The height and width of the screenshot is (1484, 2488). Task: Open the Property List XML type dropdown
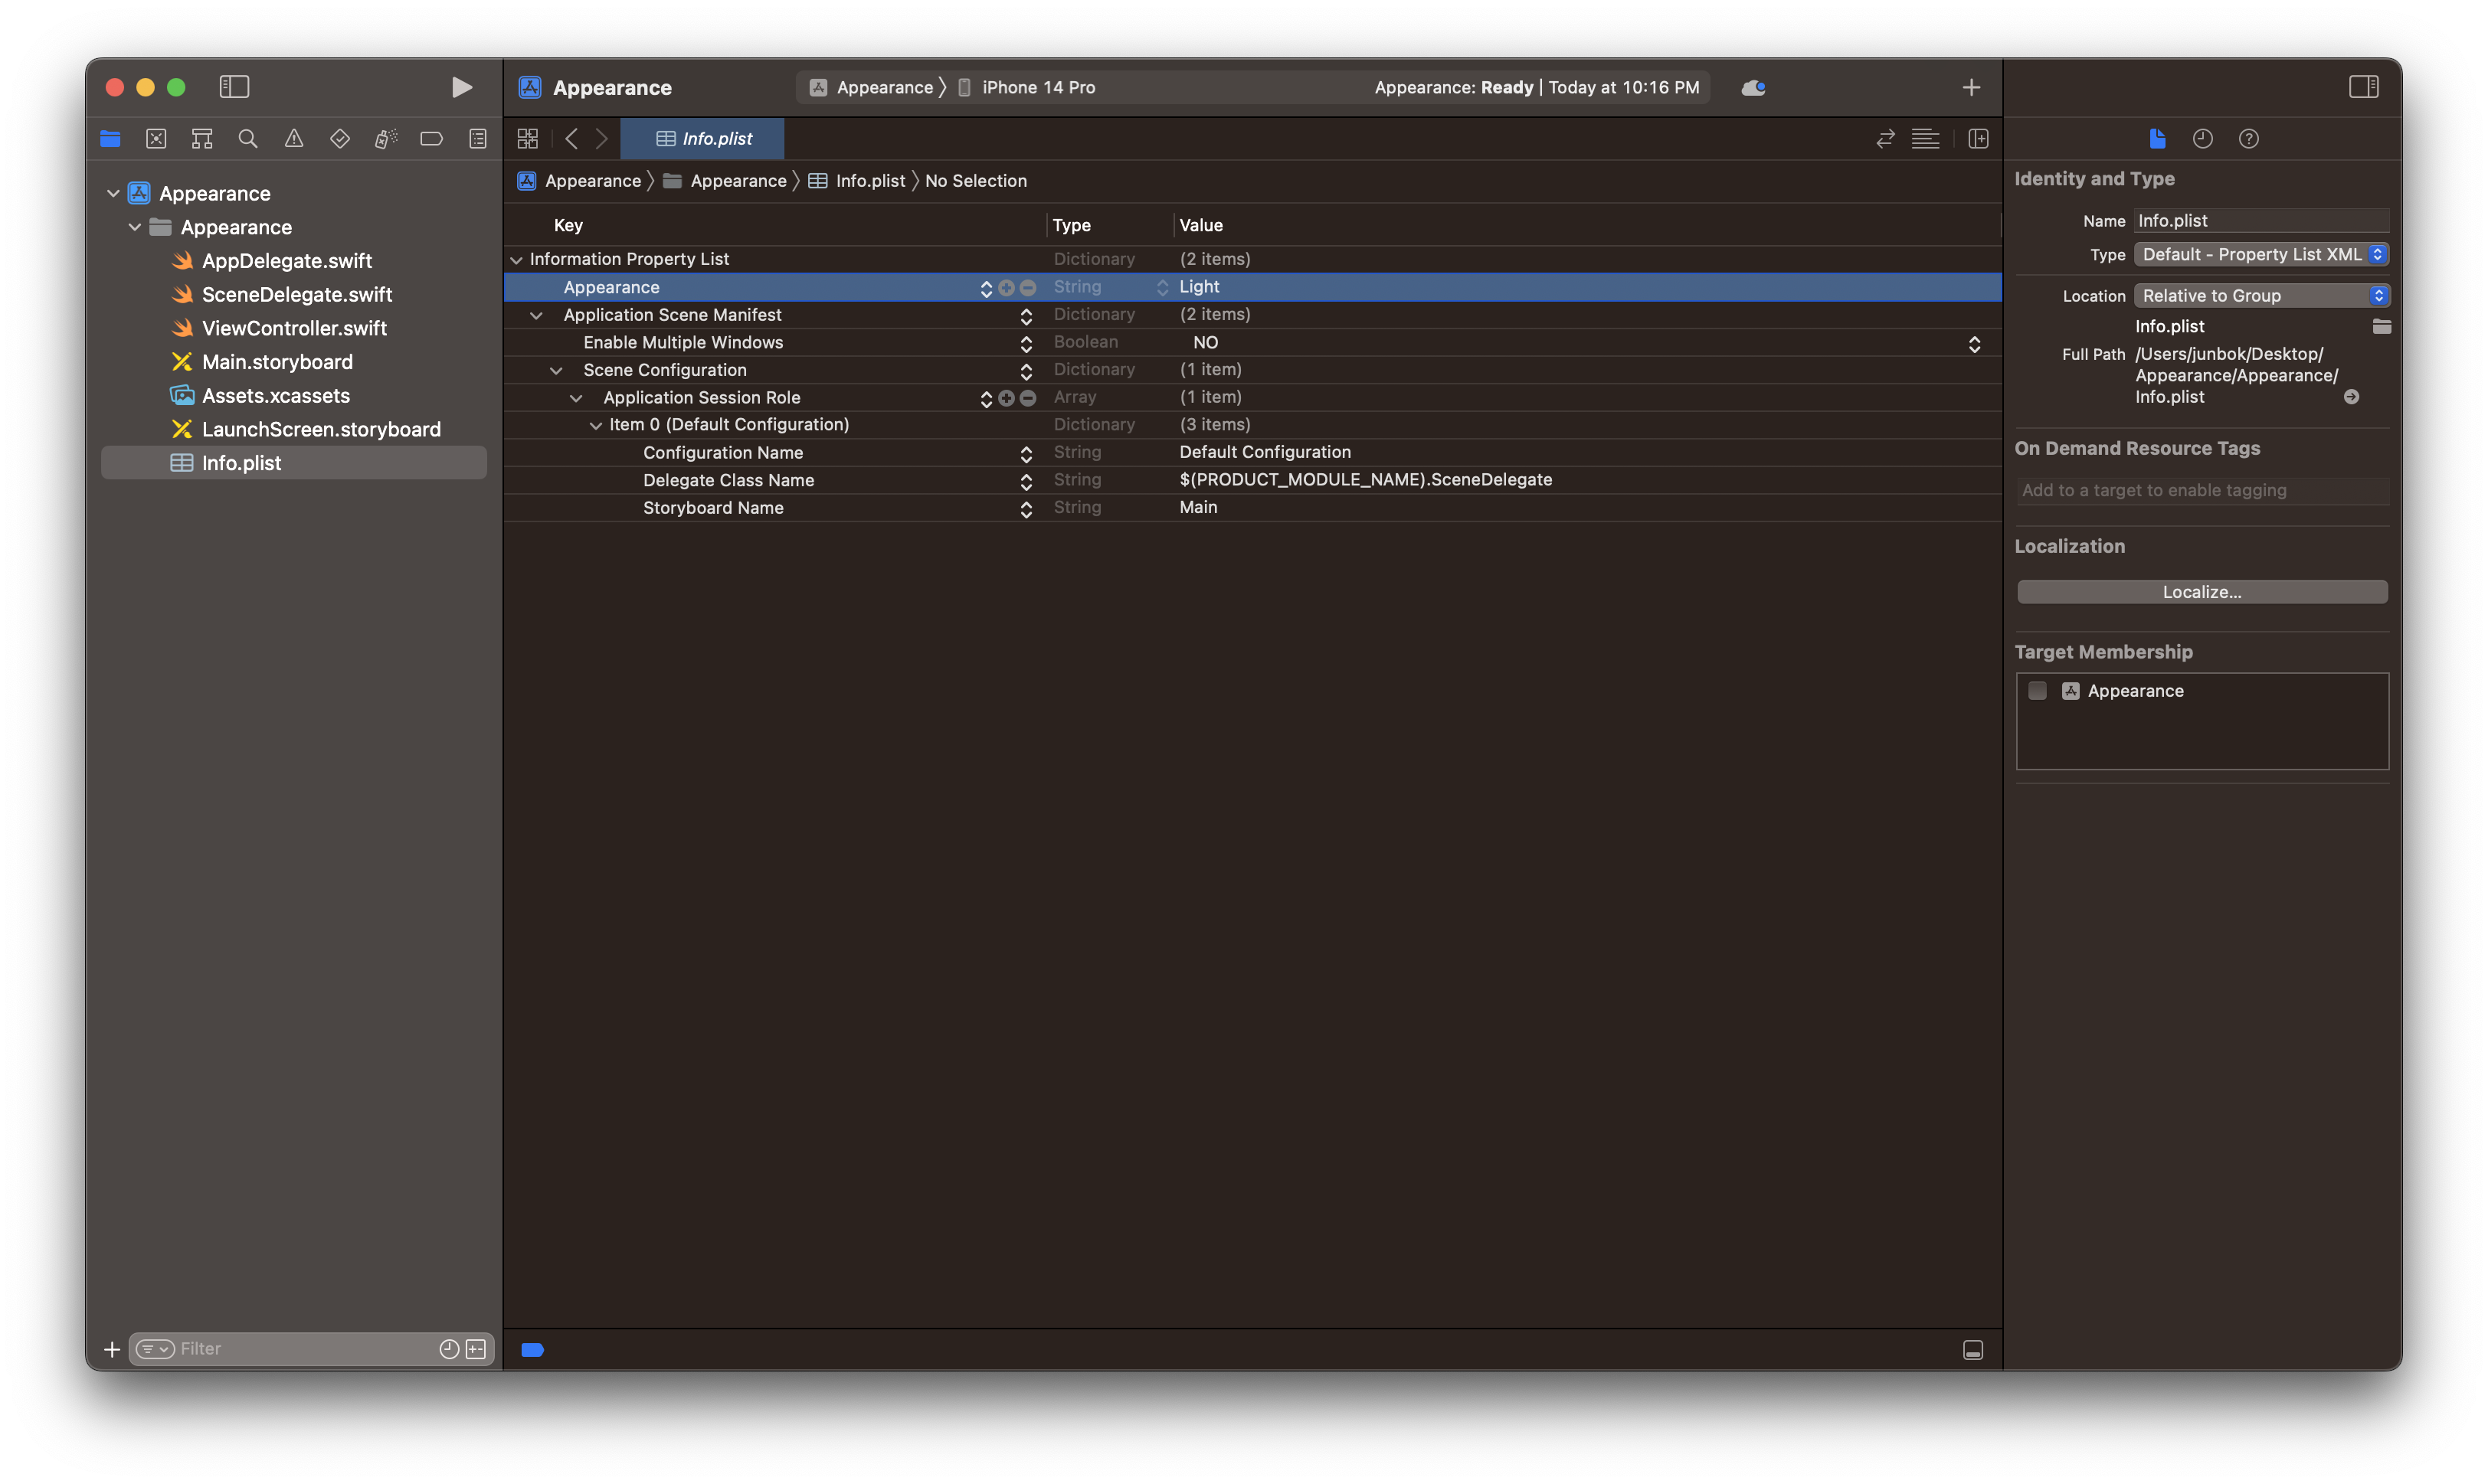pos(2261,255)
